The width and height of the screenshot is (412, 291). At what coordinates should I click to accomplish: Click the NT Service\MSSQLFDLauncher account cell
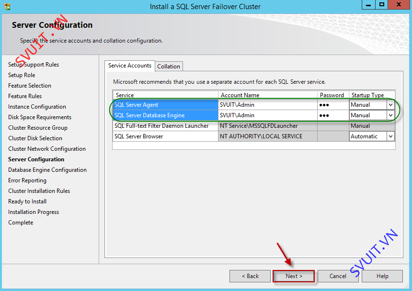coord(267,126)
